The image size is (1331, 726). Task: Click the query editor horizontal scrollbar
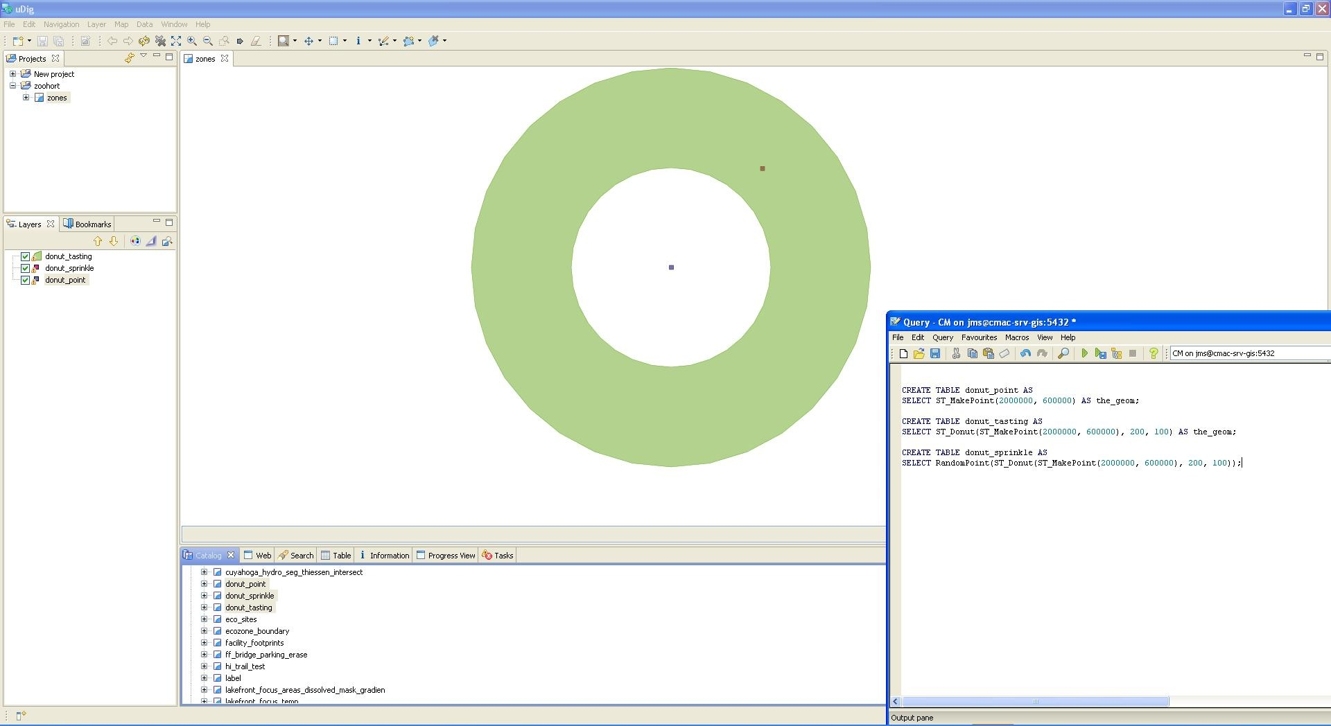click(1035, 702)
